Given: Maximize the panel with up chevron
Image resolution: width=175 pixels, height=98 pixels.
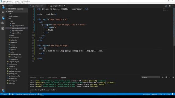Looking at the screenshot, I should pos(170,77).
